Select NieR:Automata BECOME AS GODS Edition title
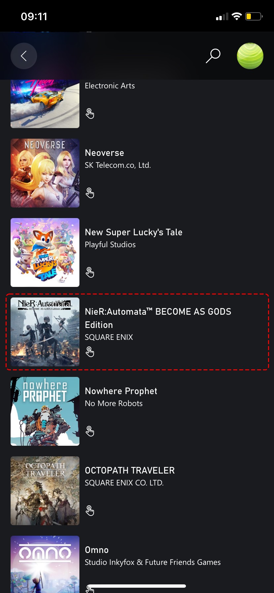Viewport: 274px width, 593px height. click(158, 318)
